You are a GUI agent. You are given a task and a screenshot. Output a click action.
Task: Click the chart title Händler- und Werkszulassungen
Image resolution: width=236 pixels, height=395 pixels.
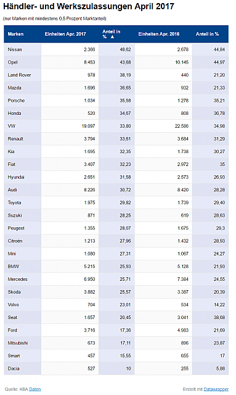click(68, 6)
